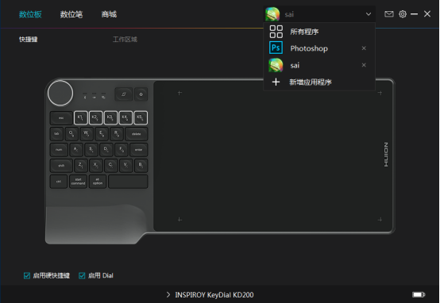Click the num key on the keypad

[59, 150]
